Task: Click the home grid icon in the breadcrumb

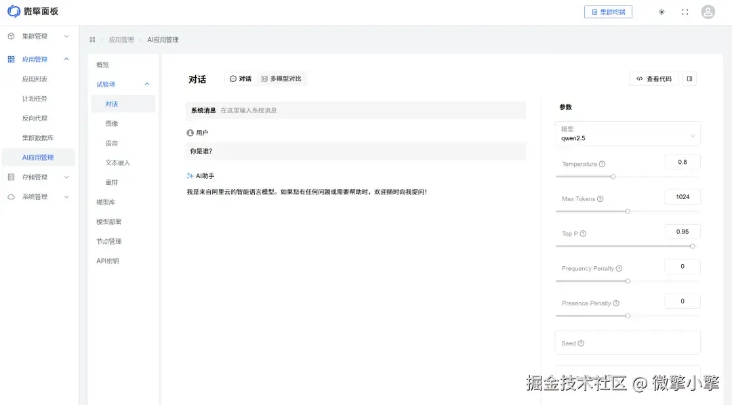Action: click(x=92, y=39)
